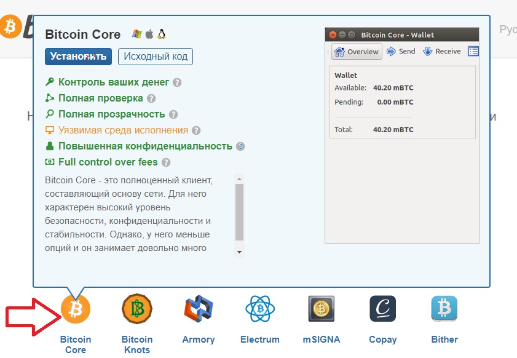Click the Повышенная конфиденциальность text

click(x=145, y=146)
